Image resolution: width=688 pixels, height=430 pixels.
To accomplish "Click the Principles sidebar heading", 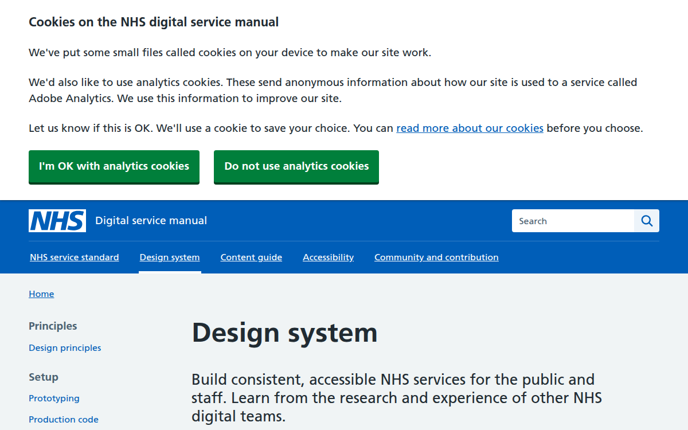I will point(53,326).
